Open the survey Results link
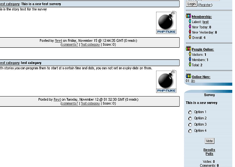 [x=209, y=150]
